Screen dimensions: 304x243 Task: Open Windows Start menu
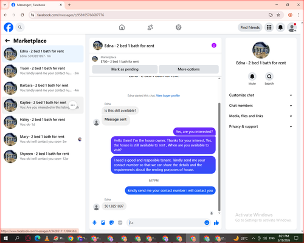point(5,238)
